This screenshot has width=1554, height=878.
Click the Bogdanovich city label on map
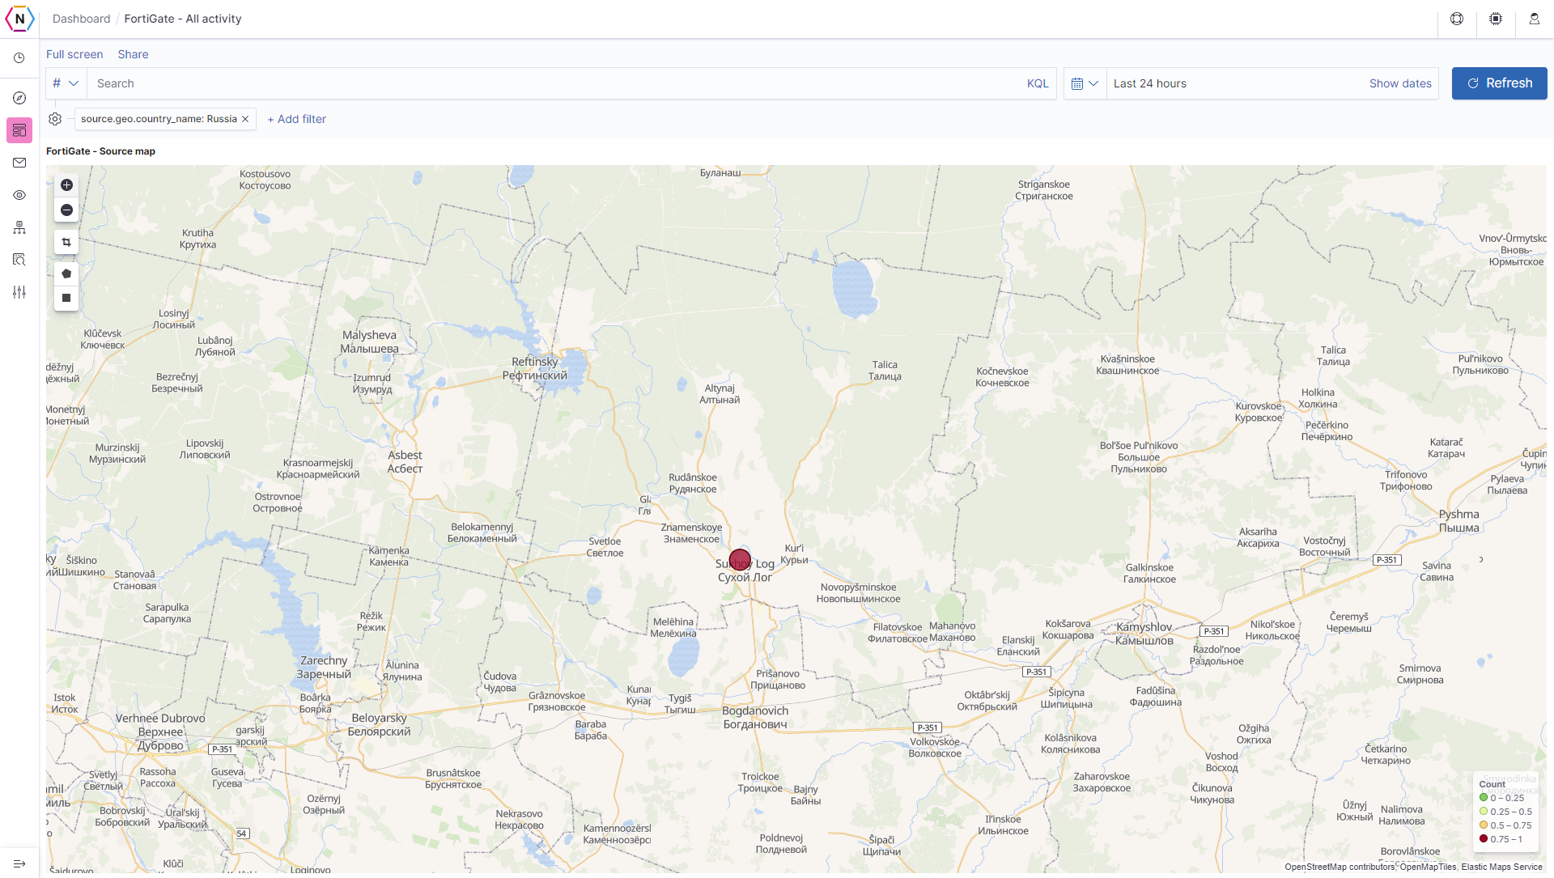click(755, 717)
